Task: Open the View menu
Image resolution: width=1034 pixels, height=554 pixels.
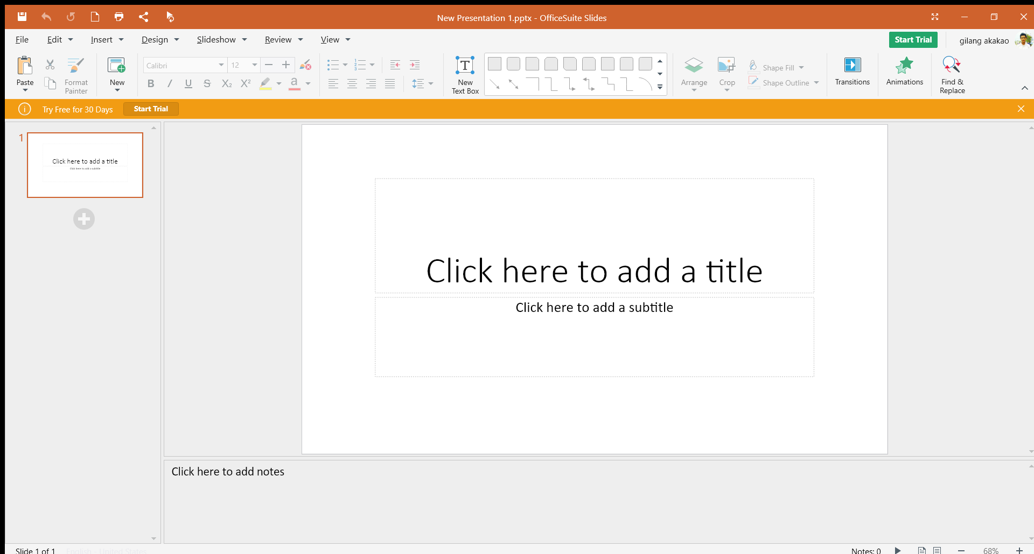Action: pos(336,39)
